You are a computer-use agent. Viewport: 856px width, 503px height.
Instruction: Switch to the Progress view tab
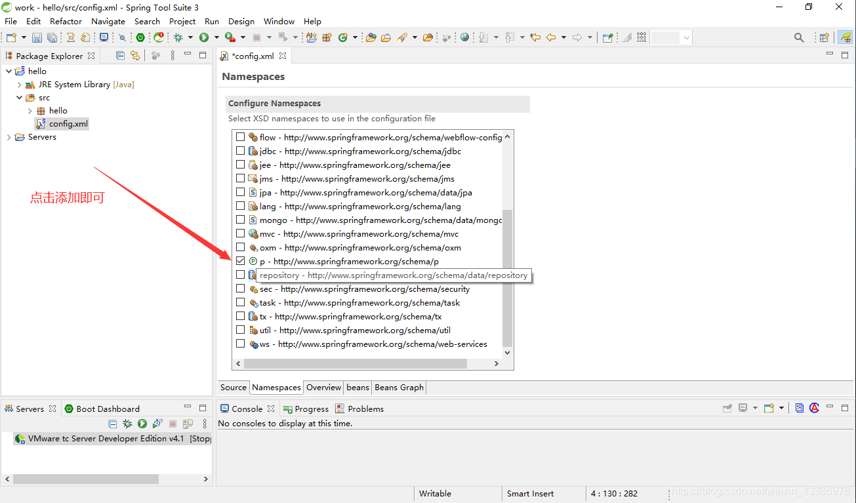pyautogui.click(x=306, y=409)
